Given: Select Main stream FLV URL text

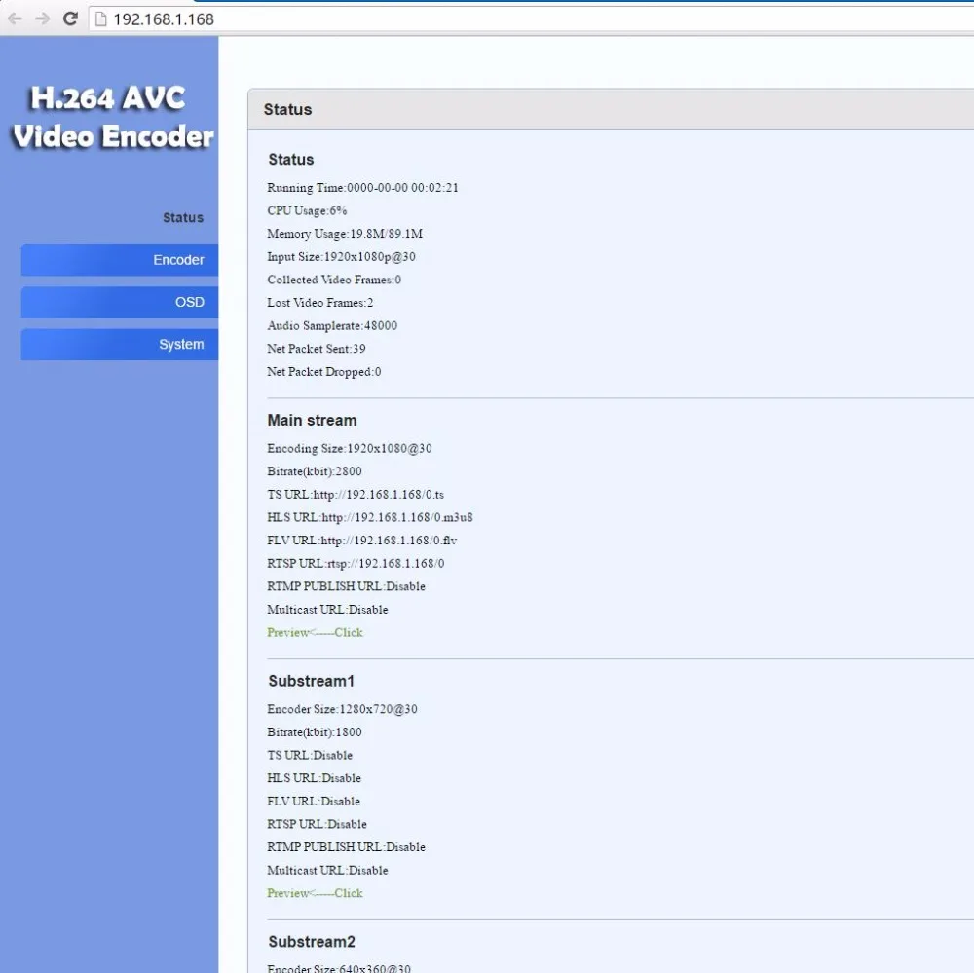Looking at the screenshot, I should [x=361, y=541].
